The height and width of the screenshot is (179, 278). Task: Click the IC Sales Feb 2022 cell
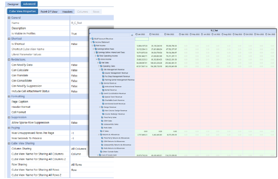(x=156, y=131)
